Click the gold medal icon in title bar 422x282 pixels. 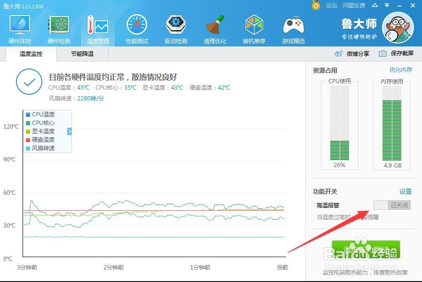pyautogui.click(x=316, y=5)
